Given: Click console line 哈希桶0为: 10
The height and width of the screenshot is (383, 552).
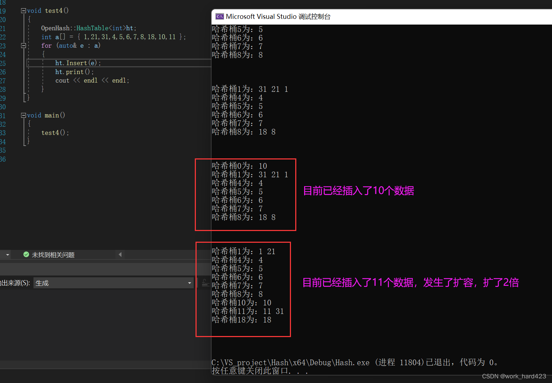Looking at the screenshot, I should click(x=239, y=166).
